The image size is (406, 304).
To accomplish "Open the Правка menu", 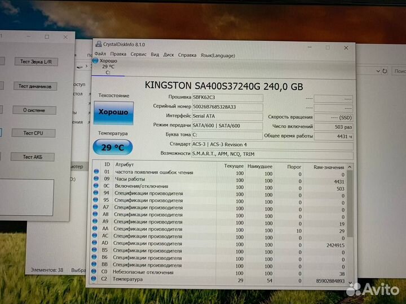I will pos(118,54).
